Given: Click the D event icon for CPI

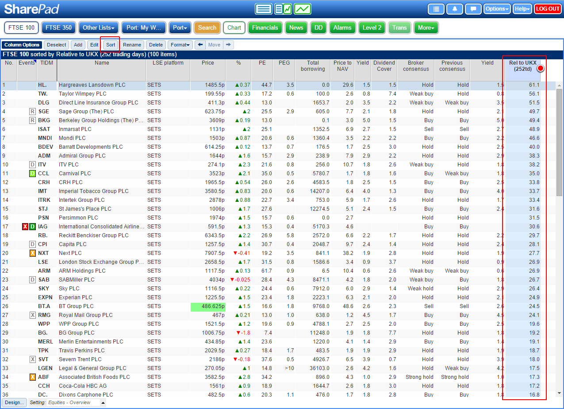Looking at the screenshot, I should [x=32, y=244].
